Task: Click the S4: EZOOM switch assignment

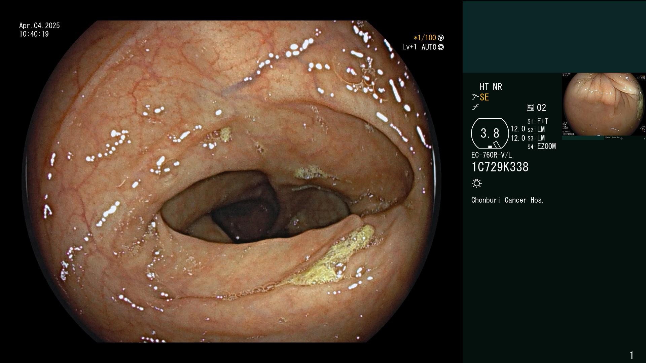Action: [541, 147]
